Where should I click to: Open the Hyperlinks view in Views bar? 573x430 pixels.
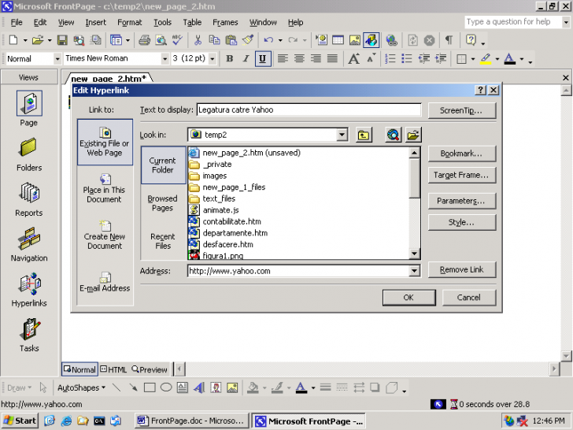[29, 290]
